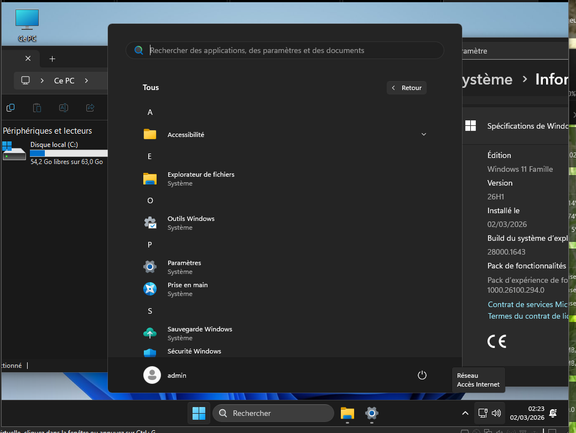Click the monitor icon in Explorer address bar
Viewport: 576px width, 433px height.
click(25, 80)
